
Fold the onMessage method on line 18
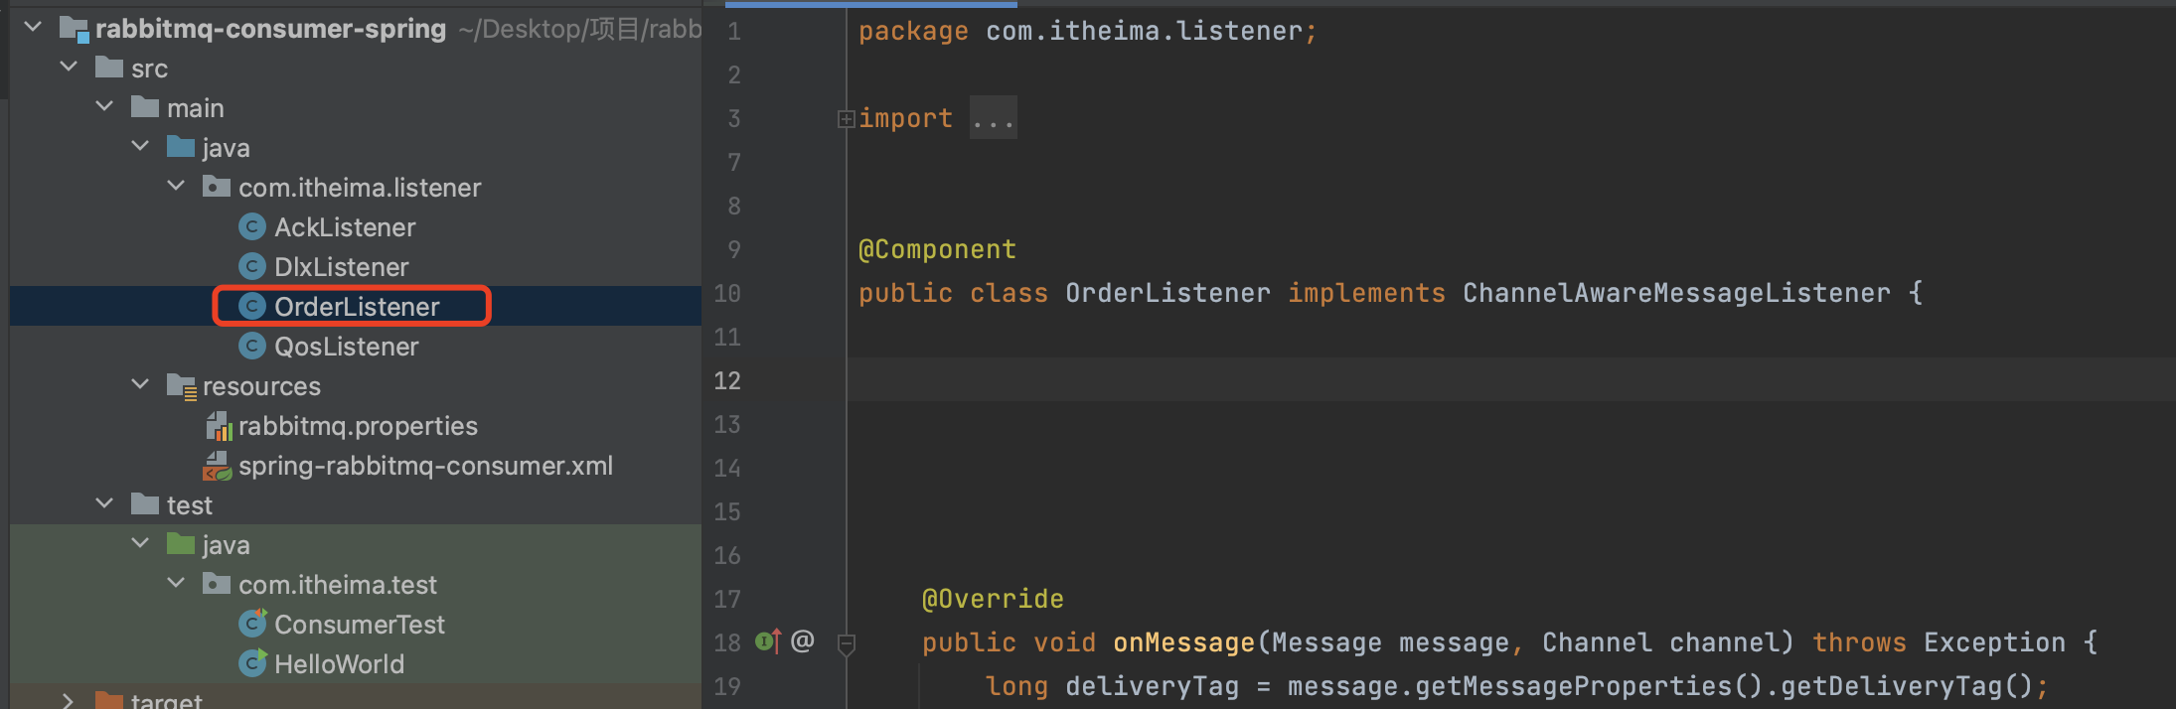[846, 644]
